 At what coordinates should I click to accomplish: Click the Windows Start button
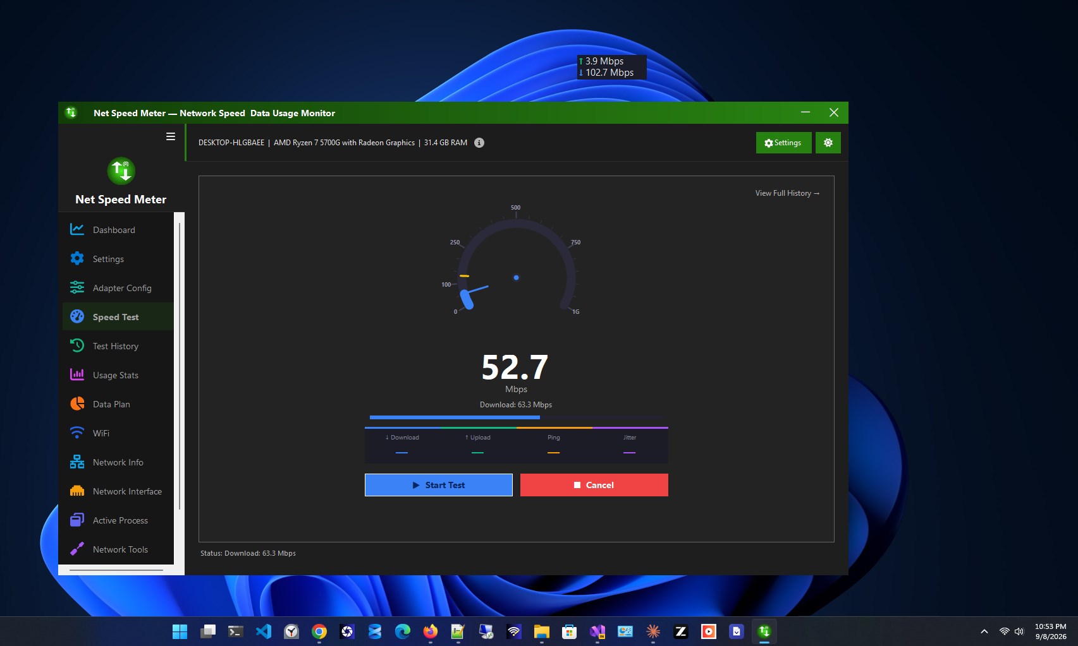click(x=180, y=631)
